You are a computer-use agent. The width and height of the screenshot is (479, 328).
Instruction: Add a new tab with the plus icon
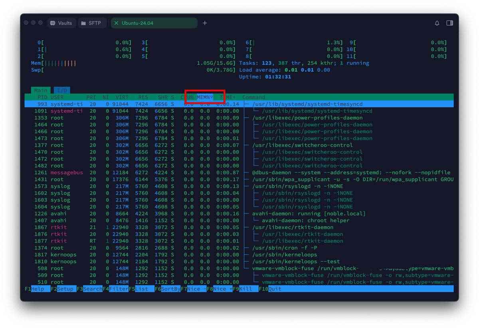[x=205, y=23]
